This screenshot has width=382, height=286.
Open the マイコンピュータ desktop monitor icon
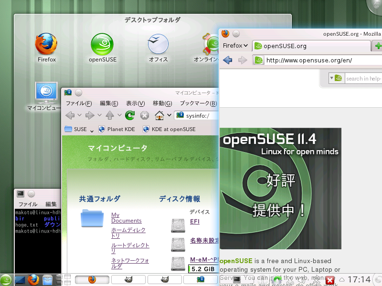(x=46, y=92)
